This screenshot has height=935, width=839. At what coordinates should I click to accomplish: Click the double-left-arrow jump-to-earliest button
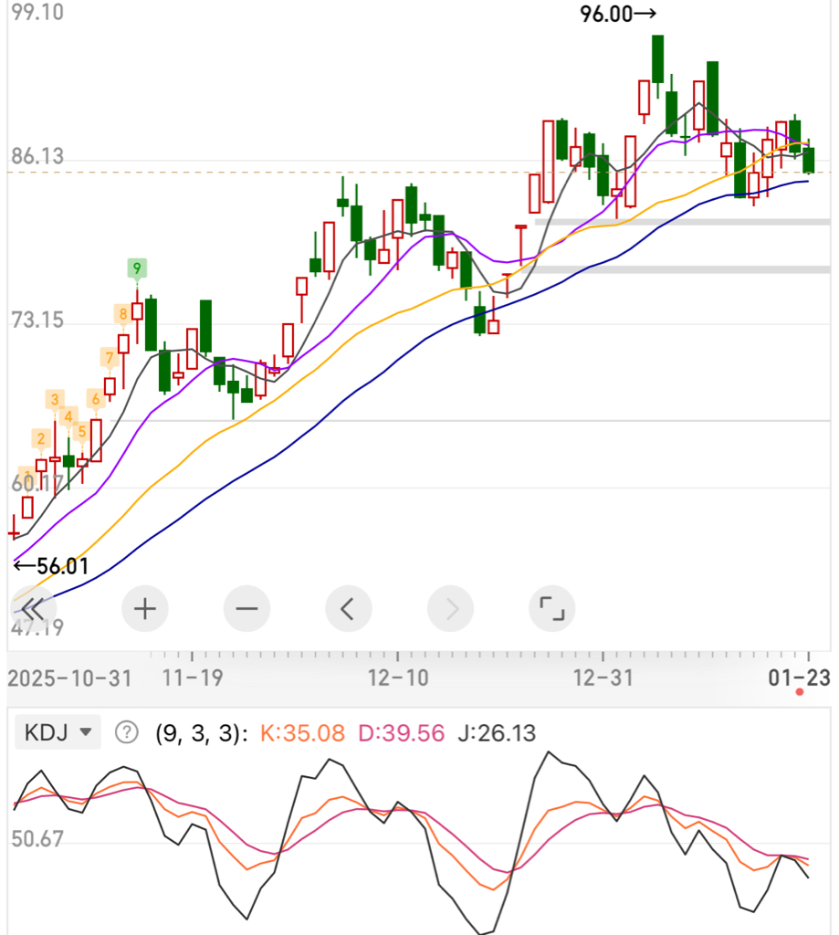(x=34, y=609)
